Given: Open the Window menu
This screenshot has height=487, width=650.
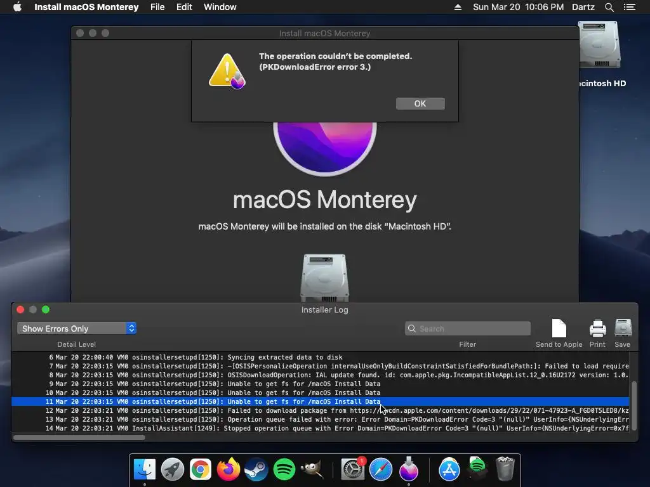Looking at the screenshot, I should 220,7.
